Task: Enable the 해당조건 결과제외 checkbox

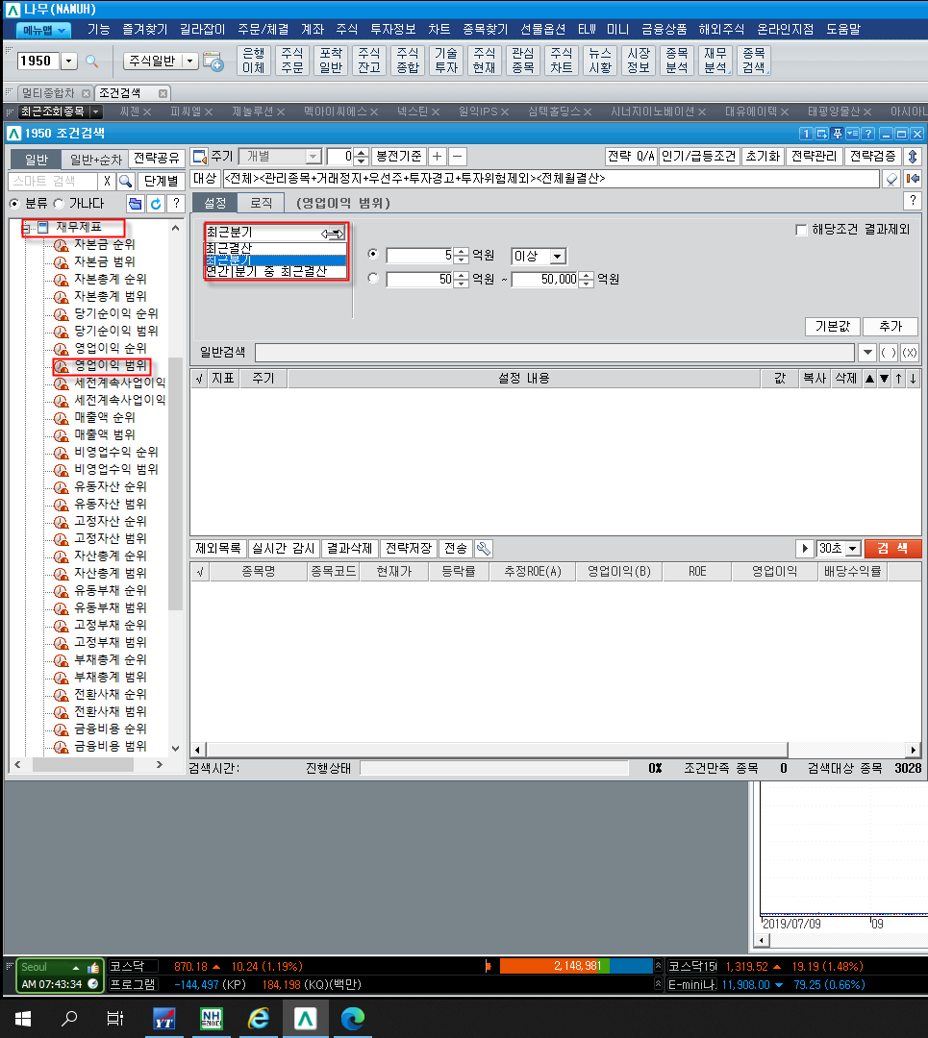Action: pos(801,230)
